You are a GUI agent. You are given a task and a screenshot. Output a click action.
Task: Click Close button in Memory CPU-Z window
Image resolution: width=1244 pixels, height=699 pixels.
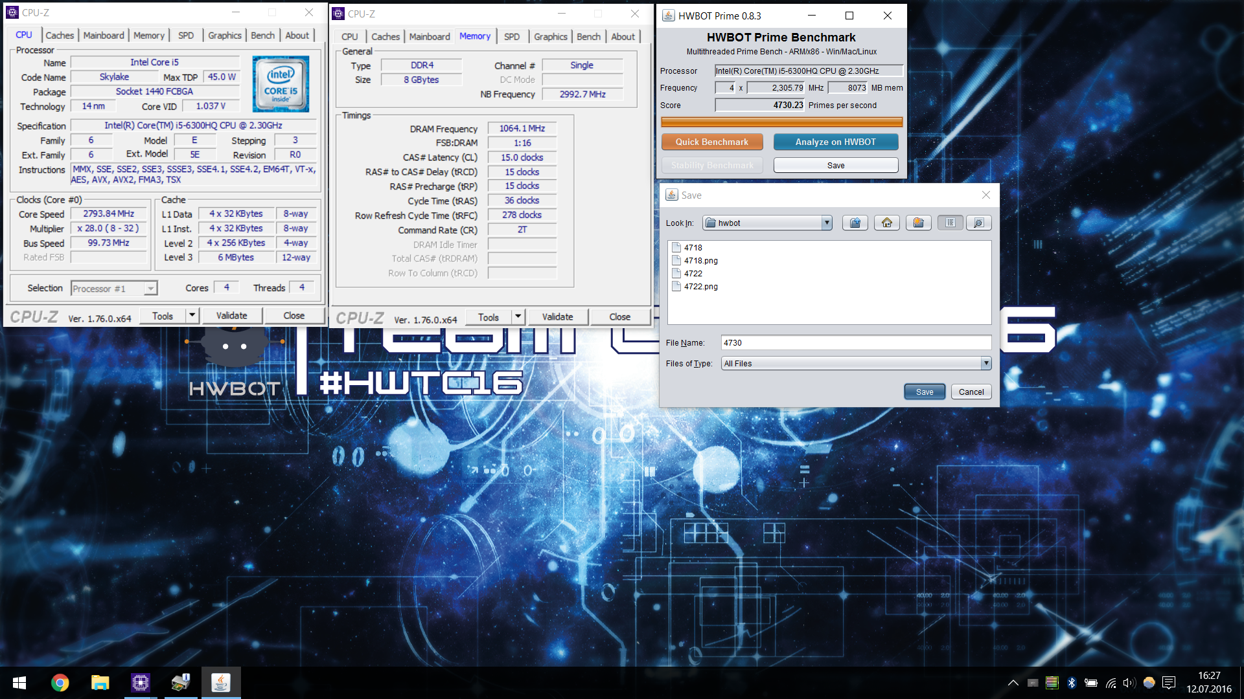(x=619, y=317)
